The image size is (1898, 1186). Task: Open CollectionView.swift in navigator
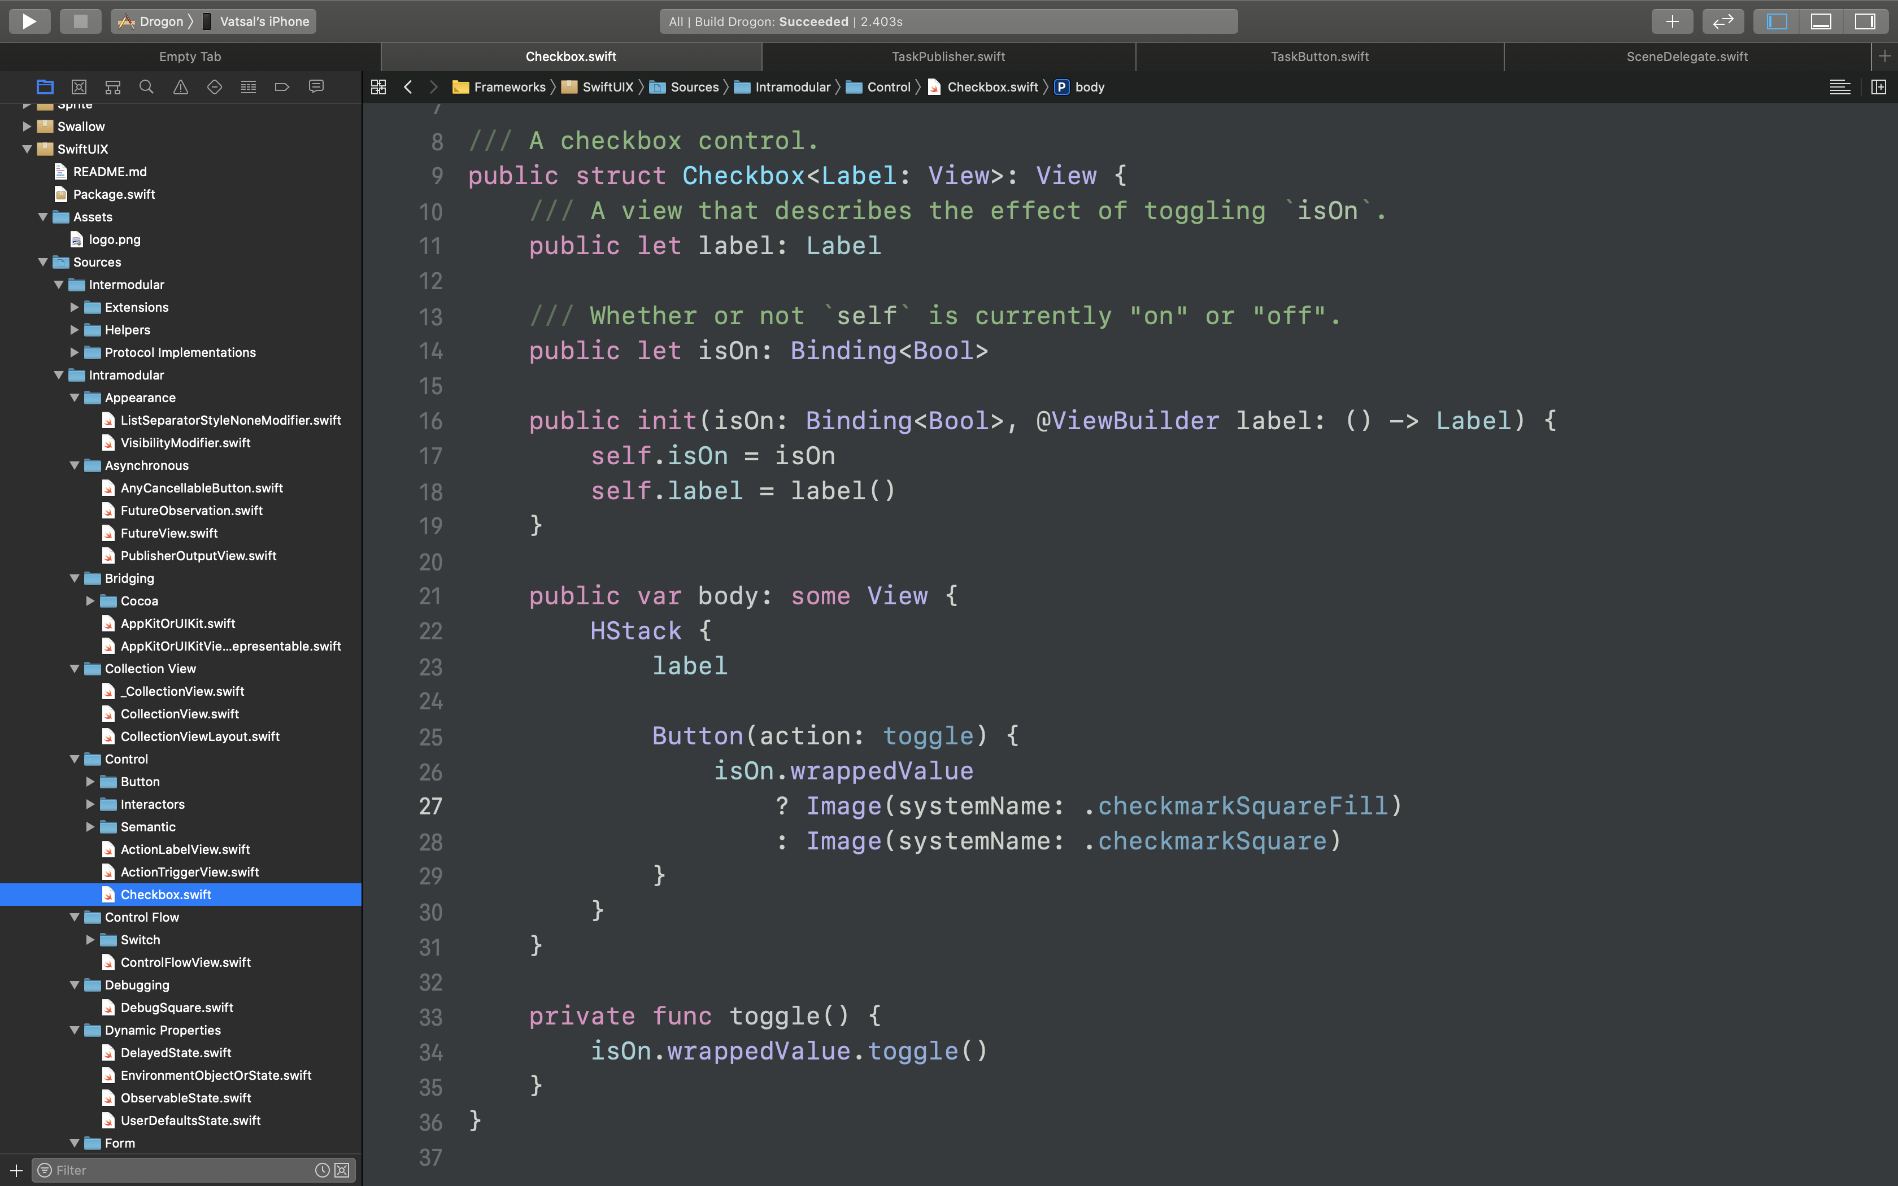point(180,714)
